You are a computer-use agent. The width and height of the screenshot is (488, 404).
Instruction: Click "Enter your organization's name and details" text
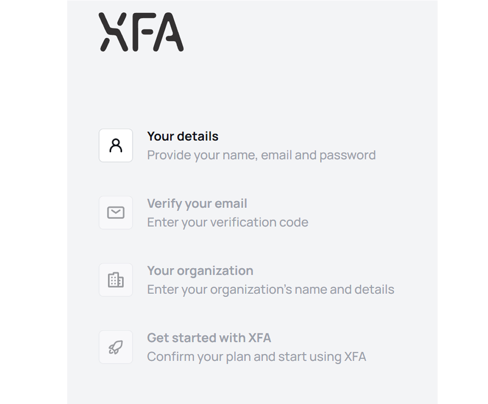click(271, 290)
